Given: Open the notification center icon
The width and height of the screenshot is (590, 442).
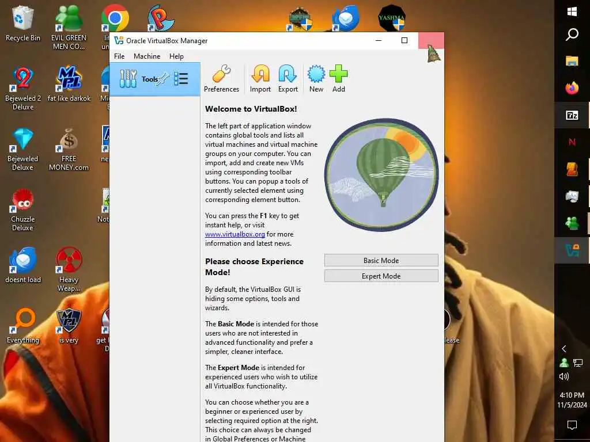Looking at the screenshot, I should click(x=572, y=425).
